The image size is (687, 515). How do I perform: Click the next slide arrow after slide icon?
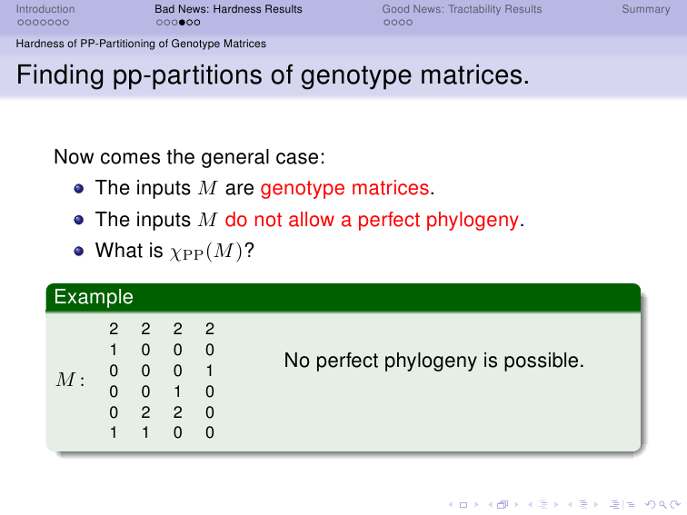(477, 505)
